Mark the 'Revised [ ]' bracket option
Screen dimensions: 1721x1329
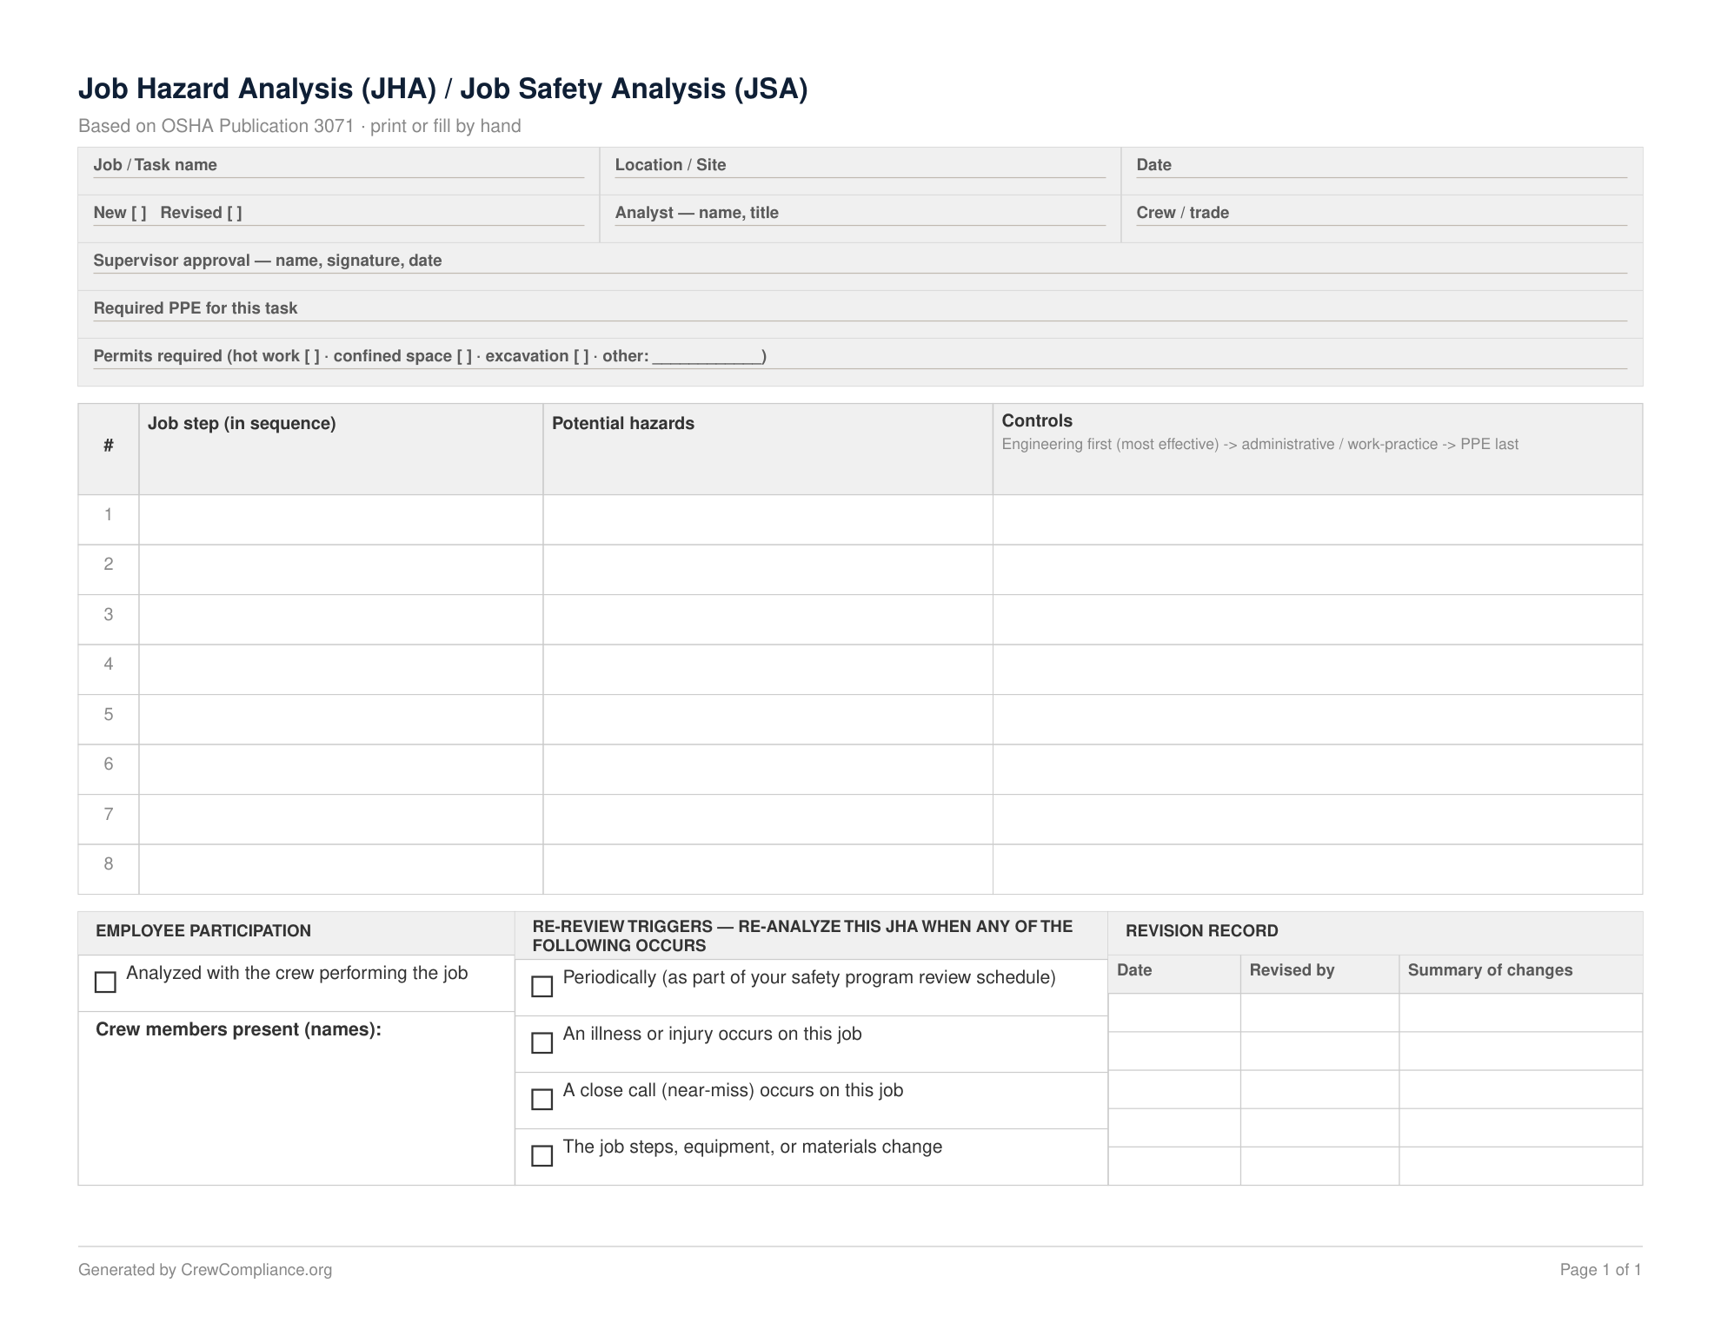point(235,213)
